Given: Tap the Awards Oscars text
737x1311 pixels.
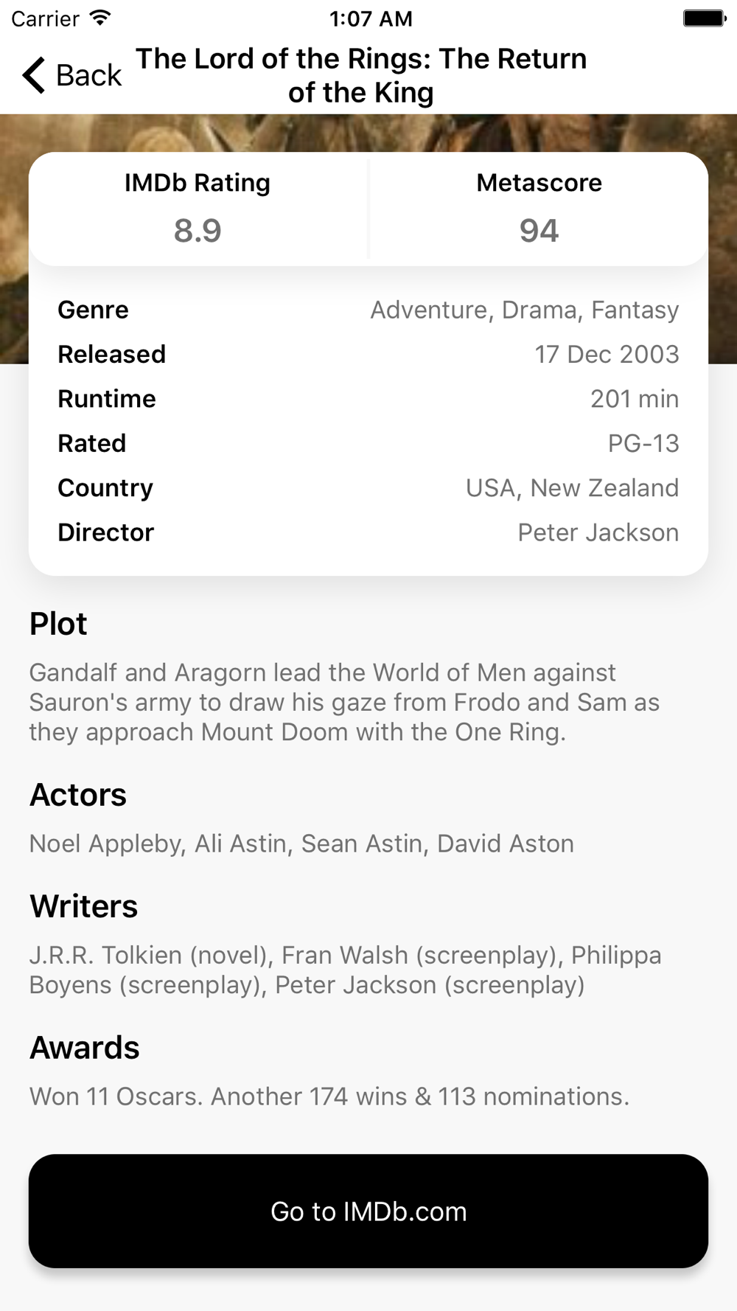Looking at the screenshot, I should click(329, 1096).
